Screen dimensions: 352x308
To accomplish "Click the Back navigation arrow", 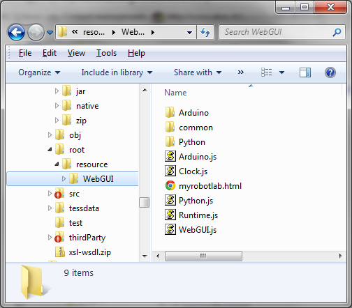I will 16,32.
